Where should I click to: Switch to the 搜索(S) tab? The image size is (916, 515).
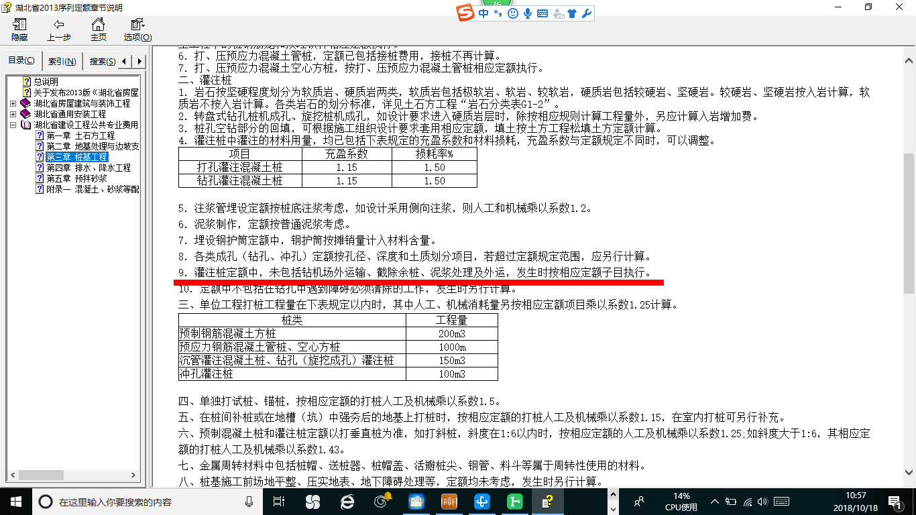coord(103,62)
